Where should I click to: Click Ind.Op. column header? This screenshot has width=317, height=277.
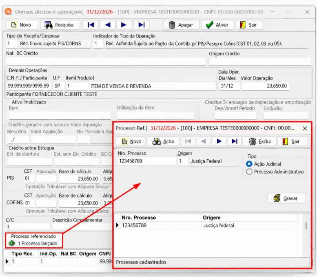[49, 254]
